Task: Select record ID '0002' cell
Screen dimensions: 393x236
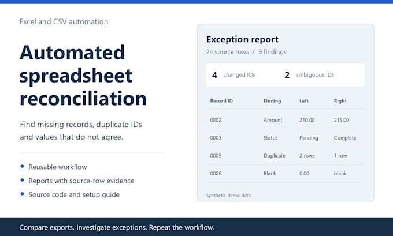Action: 216,120
